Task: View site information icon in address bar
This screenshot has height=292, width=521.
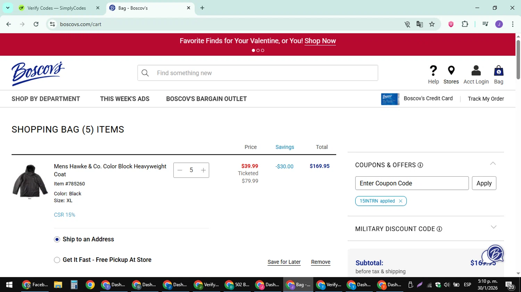Action: 52,24
